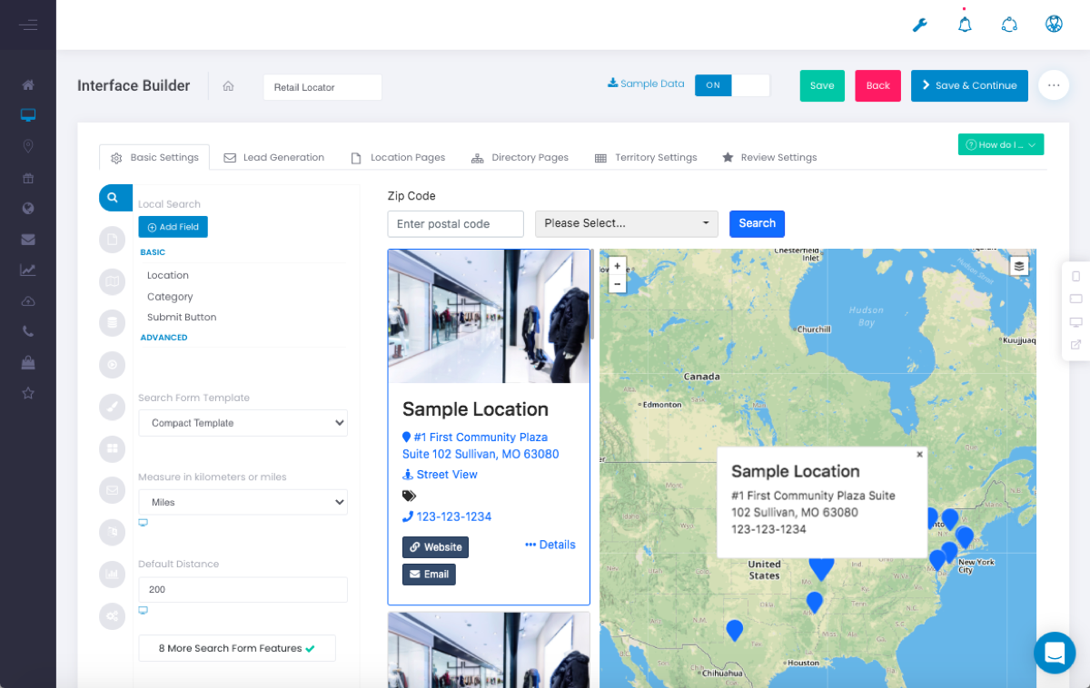Click the Save & Continue button
The height and width of the screenshot is (688, 1090).
[x=969, y=85]
